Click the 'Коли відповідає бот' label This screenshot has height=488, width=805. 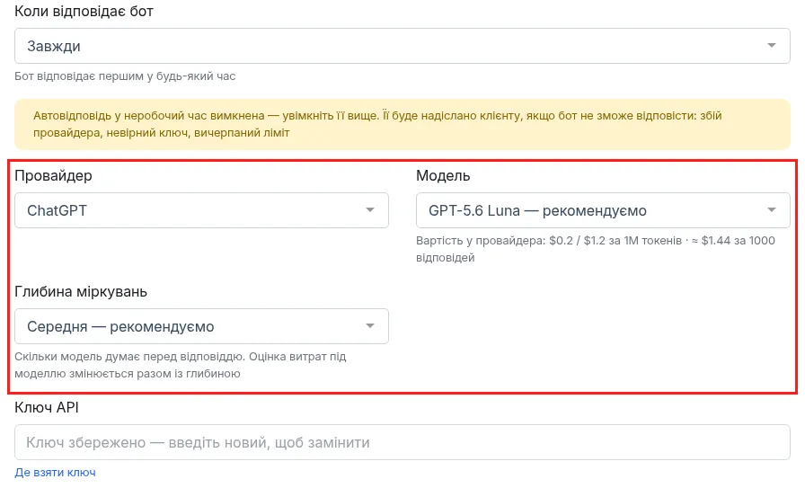pos(84,12)
